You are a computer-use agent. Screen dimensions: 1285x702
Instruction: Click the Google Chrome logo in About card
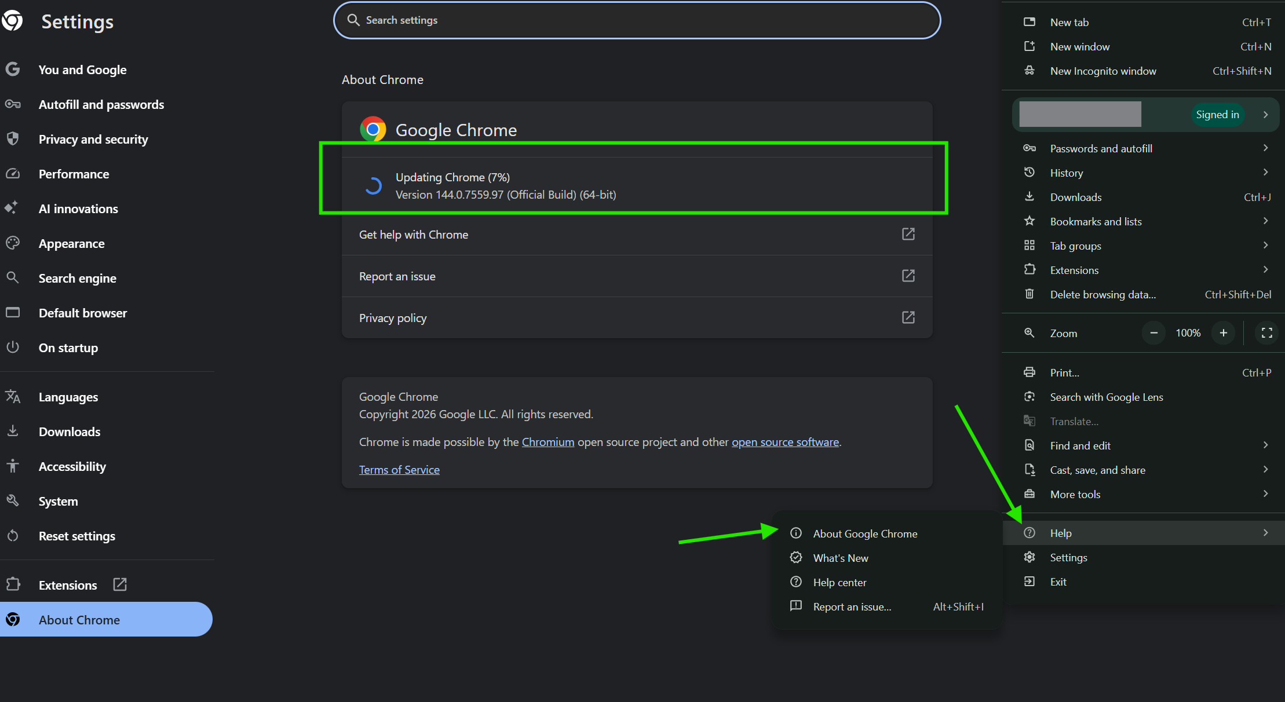click(373, 129)
